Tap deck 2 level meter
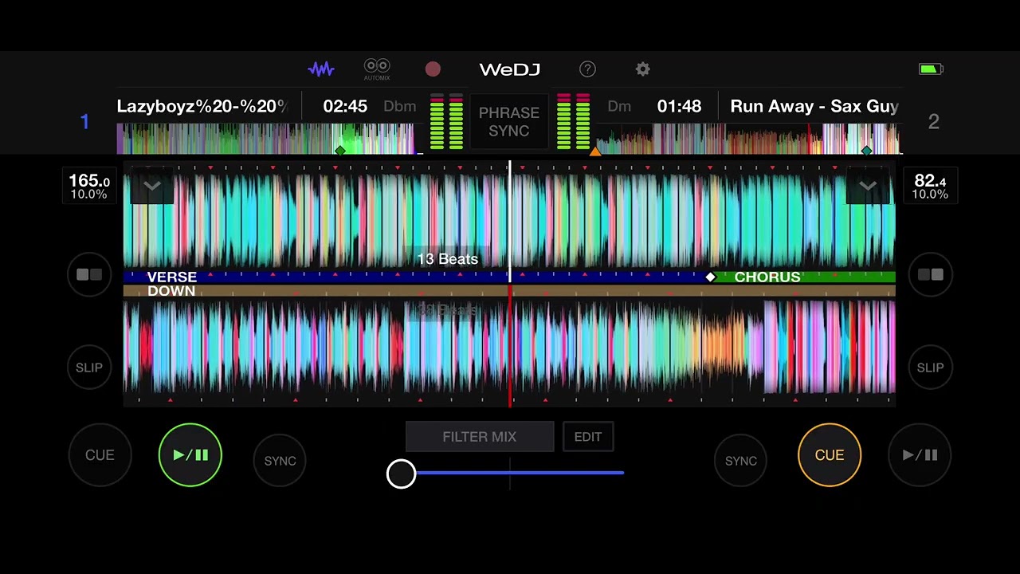The width and height of the screenshot is (1020, 574). [x=573, y=122]
